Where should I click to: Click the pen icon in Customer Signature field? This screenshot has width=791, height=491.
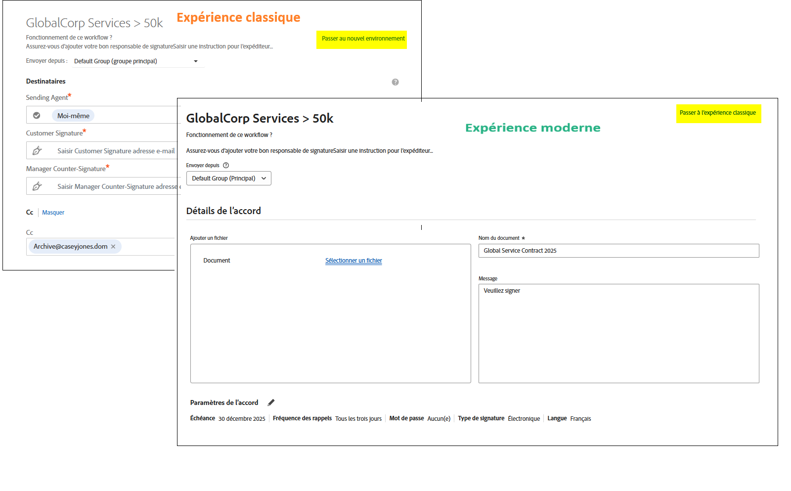click(x=37, y=151)
